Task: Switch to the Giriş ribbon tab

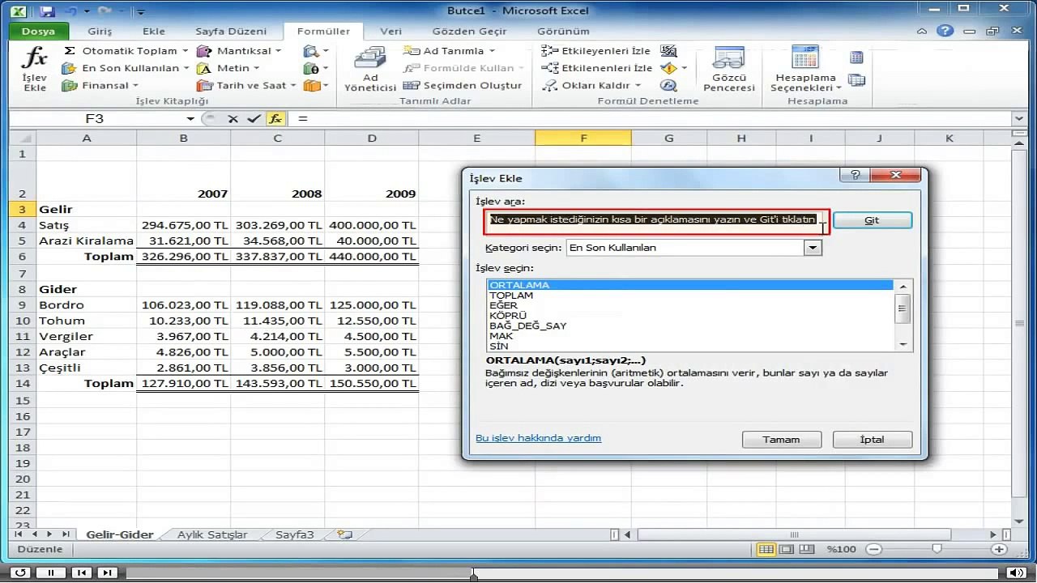Action: tap(100, 32)
